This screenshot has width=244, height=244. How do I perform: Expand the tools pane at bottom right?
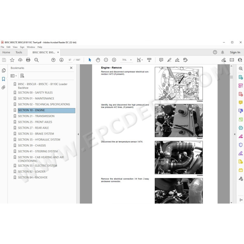(241, 200)
